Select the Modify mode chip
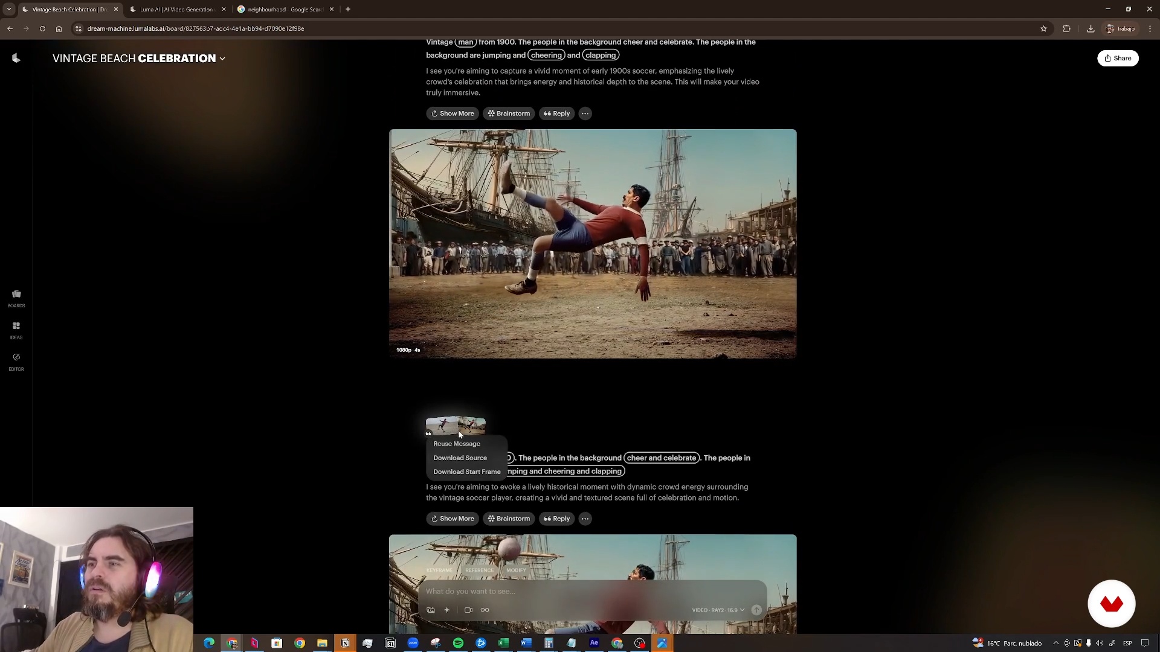Viewport: 1160px width, 652px height. (516, 570)
